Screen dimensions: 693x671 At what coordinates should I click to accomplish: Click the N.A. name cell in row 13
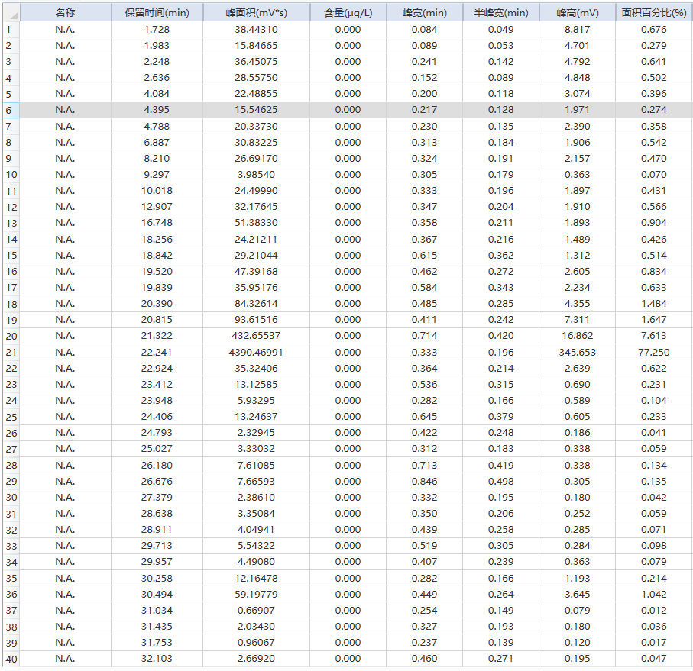click(65, 223)
